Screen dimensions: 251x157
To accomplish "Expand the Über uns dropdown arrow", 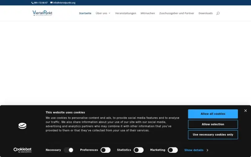I will coord(109,13).
